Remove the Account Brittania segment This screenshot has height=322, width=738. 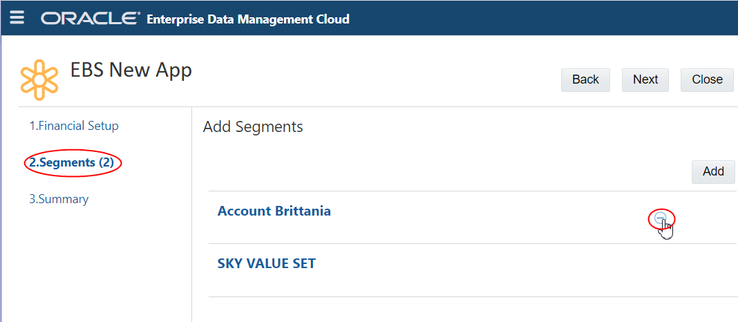point(661,218)
